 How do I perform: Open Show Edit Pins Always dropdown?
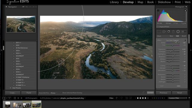tap(54, 93)
